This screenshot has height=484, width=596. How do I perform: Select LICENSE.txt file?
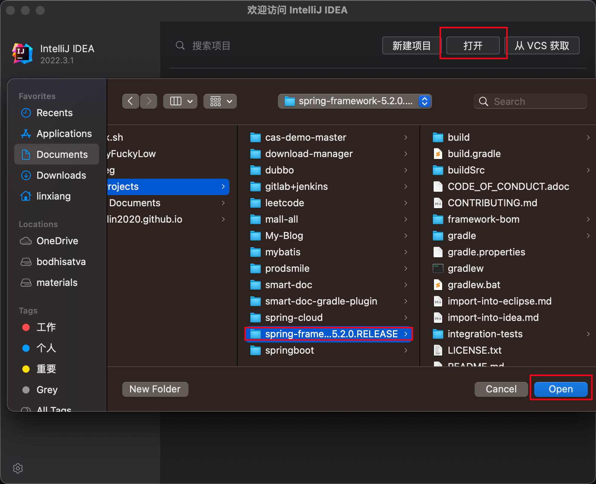coord(511,350)
